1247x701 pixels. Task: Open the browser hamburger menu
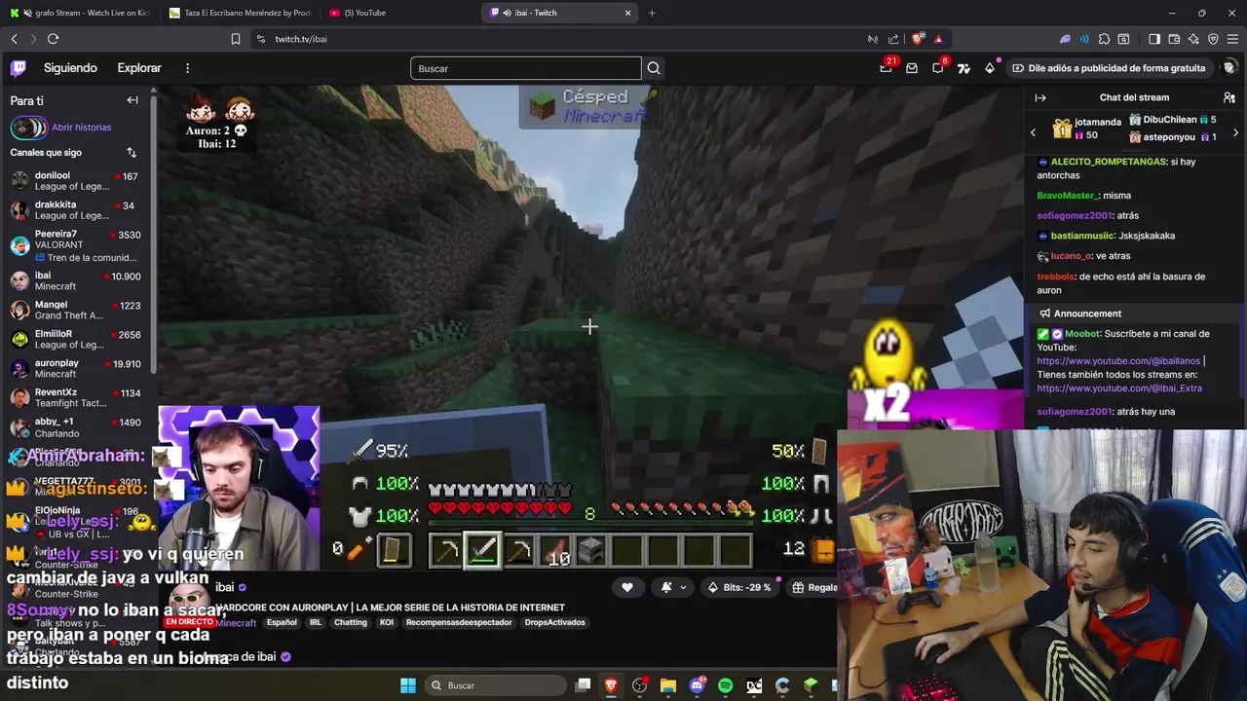[1233, 39]
